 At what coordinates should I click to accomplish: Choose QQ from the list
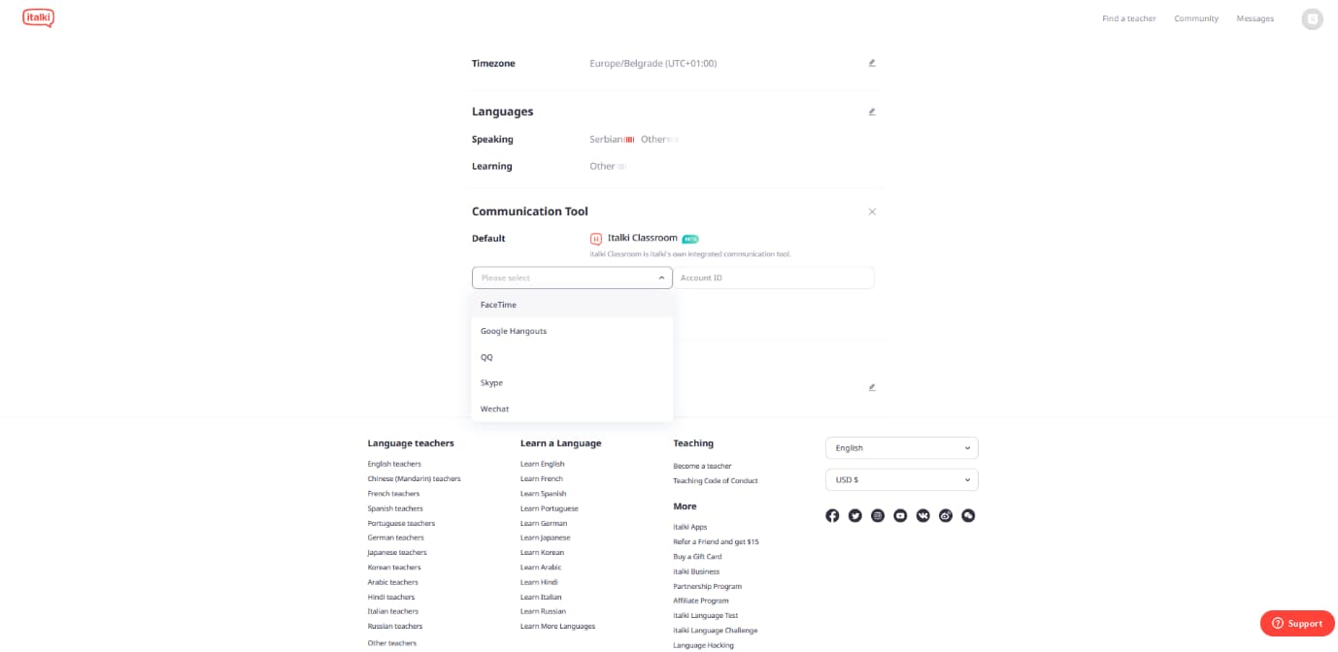(572, 357)
